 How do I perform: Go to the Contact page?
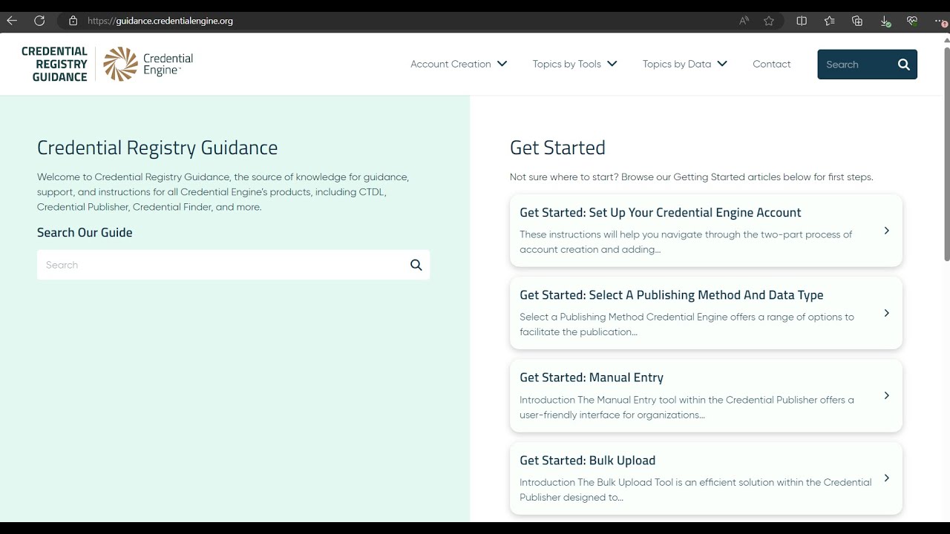click(x=772, y=64)
